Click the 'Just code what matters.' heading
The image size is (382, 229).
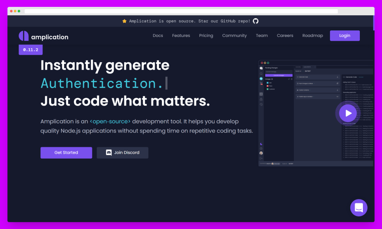(125, 101)
